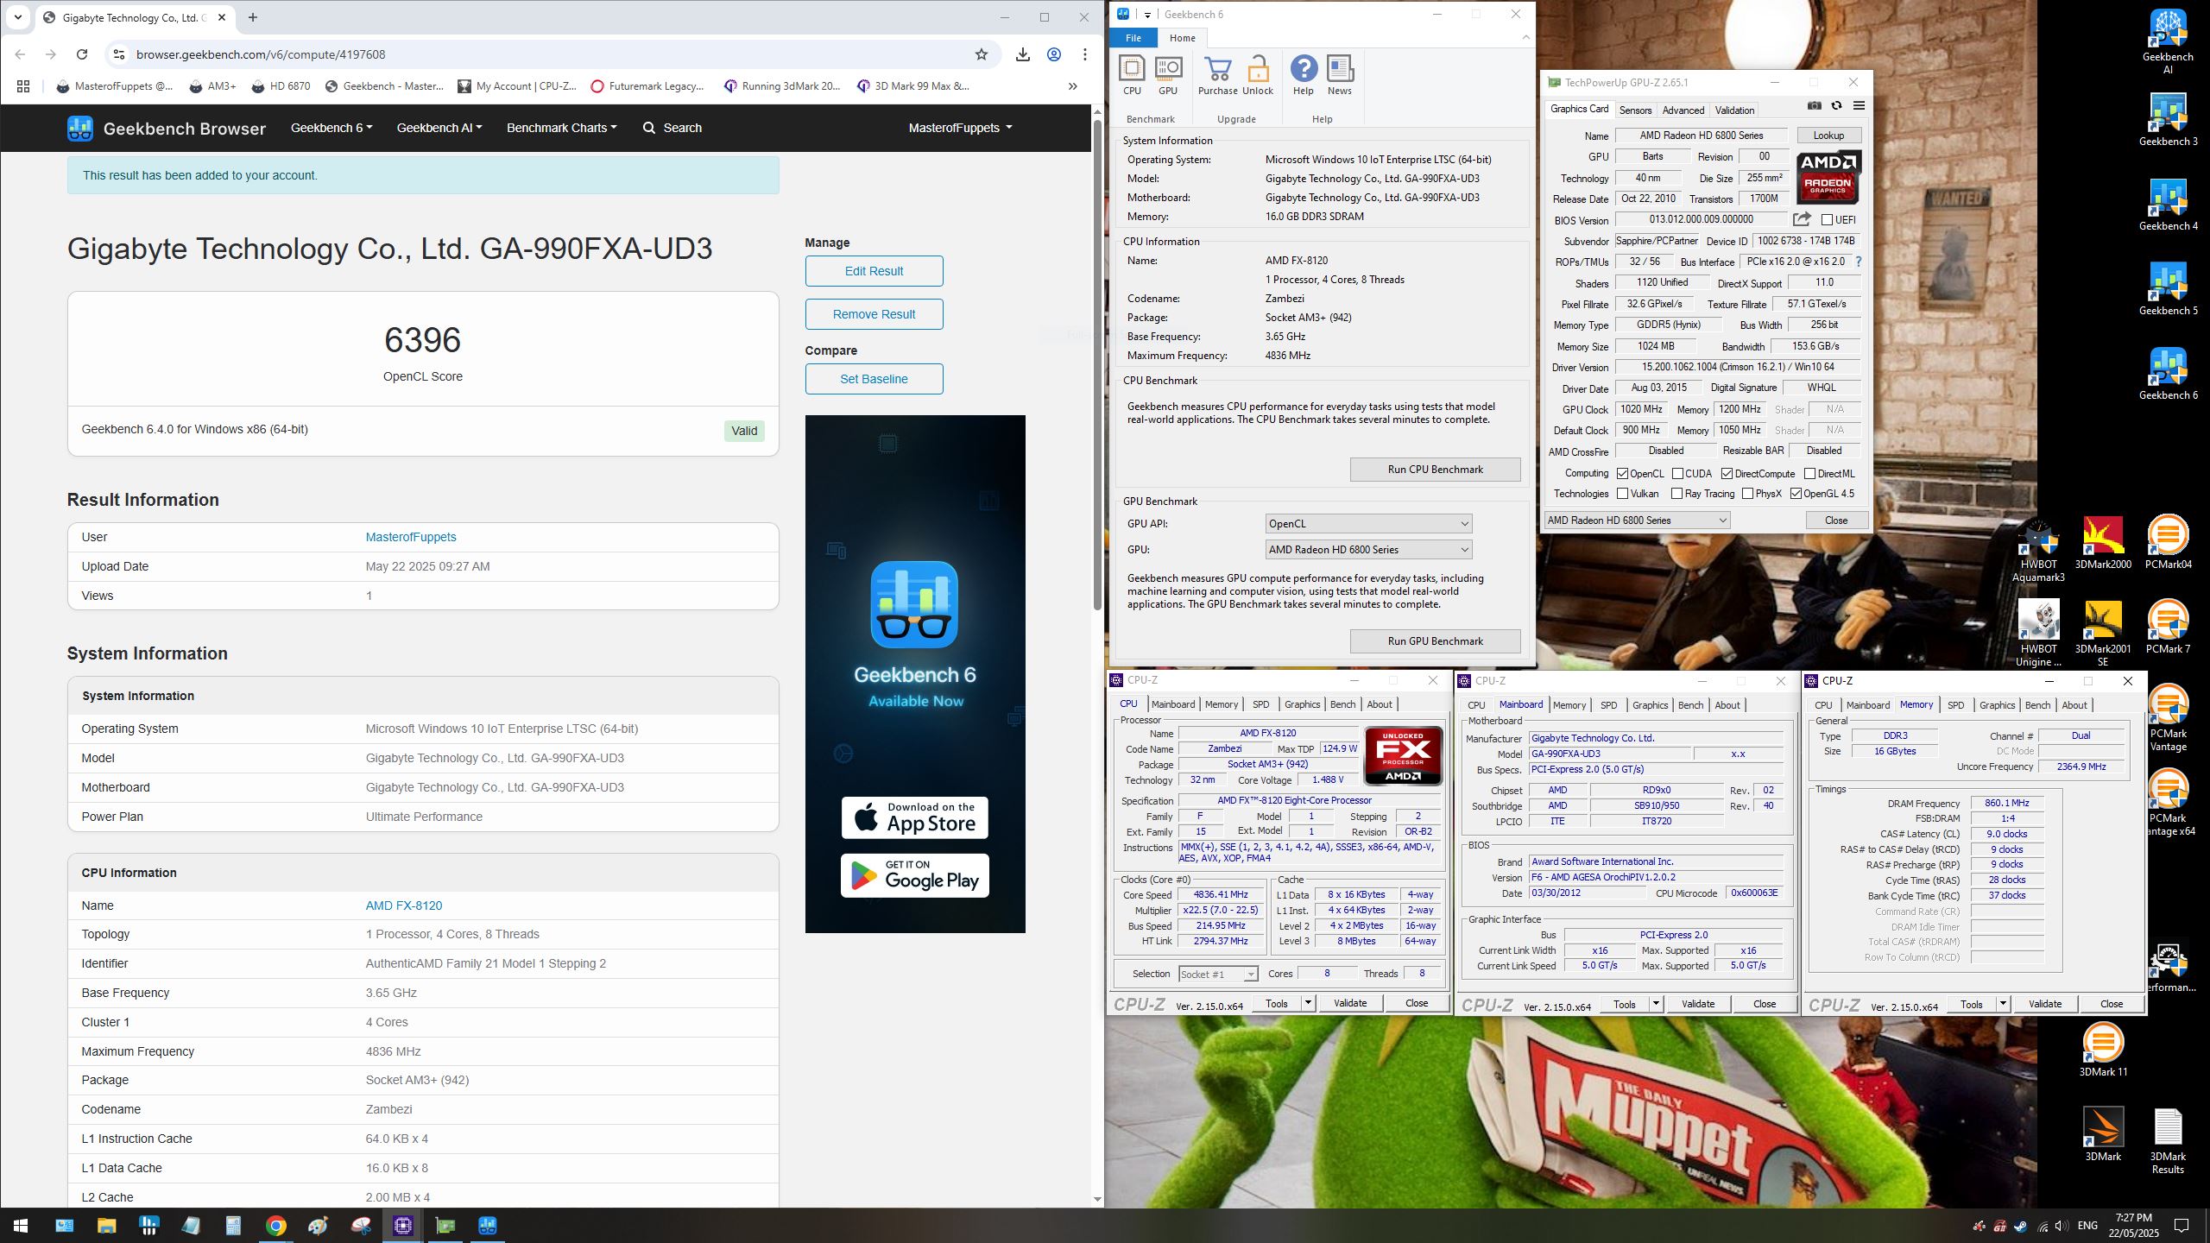Viewport: 2210px width, 1243px height.
Task: Open the GPU API dropdown showing OpenCL
Action: click(x=1368, y=524)
